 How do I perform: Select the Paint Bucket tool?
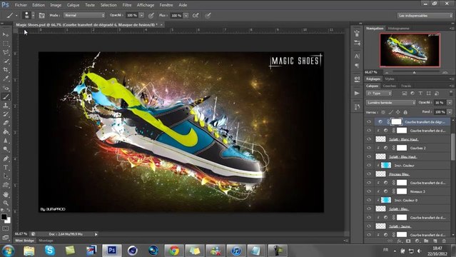click(x=6, y=132)
